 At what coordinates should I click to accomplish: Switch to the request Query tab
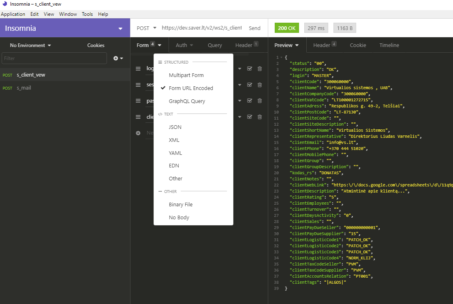215,45
